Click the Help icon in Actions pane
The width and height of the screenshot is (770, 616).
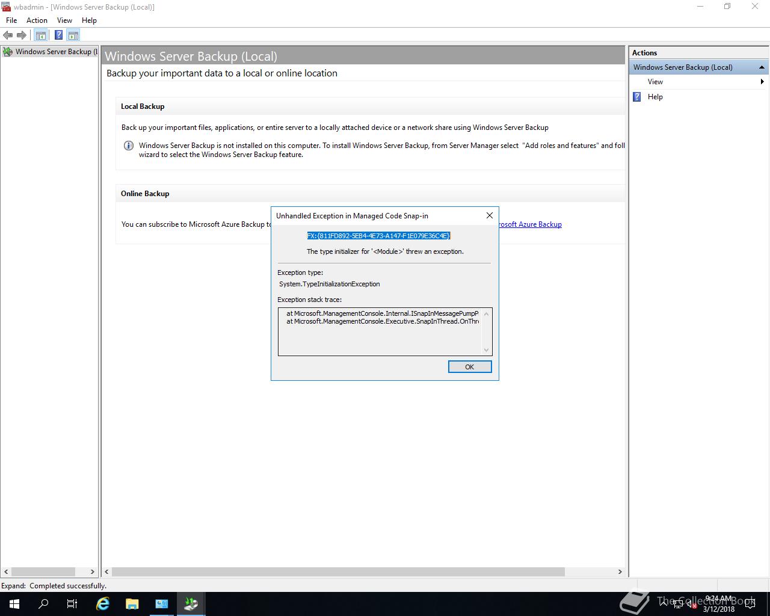click(637, 97)
